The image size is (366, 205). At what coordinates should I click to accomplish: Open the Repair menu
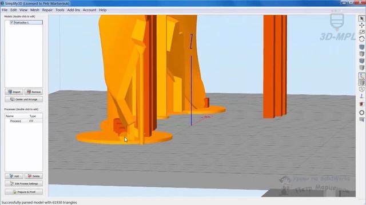47,10
